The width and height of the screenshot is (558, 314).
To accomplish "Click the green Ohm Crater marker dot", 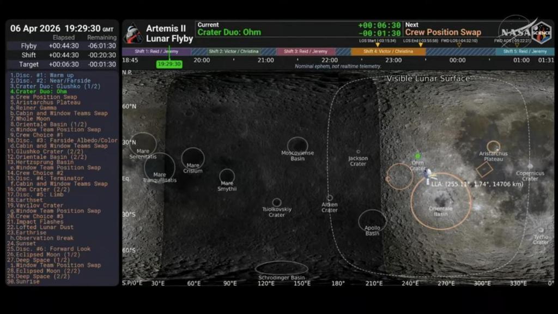I will coord(418,156).
